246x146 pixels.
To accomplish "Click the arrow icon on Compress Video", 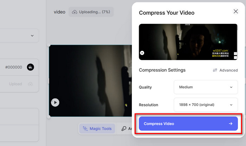I will pyautogui.click(x=230, y=124).
